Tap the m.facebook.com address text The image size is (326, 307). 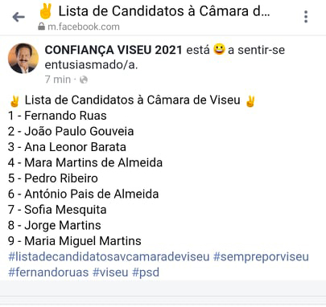point(84,27)
